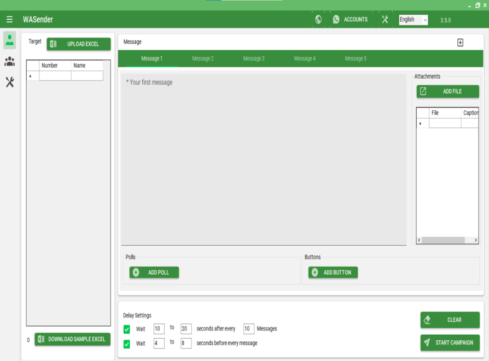Viewport: 489px width, 361px height.
Task: Toggle the wait-after-every-messages checkbox
Action: 127,329
